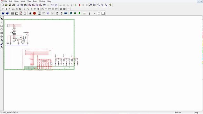Pause the simulation
The image size is (203, 114).
point(83,5)
